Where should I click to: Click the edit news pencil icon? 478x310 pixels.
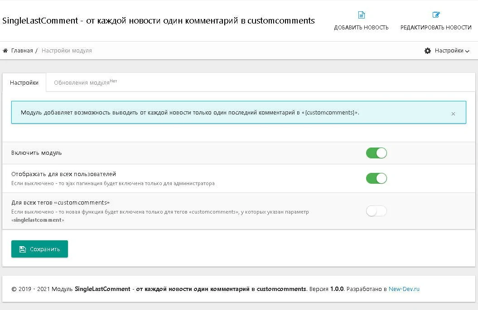pyautogui.click(x=436, y=14)
